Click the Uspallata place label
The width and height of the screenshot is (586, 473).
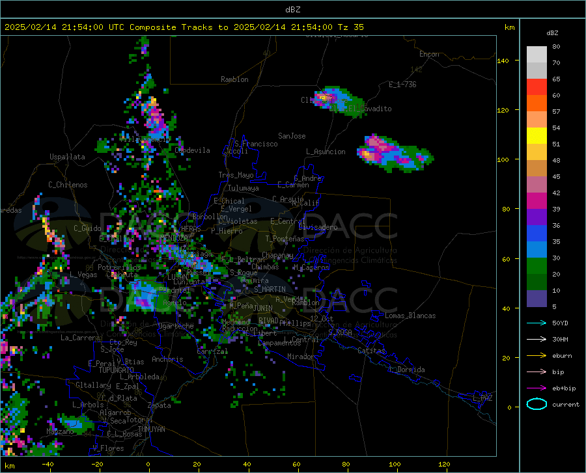pyautogui.click(x=67, y=157)
